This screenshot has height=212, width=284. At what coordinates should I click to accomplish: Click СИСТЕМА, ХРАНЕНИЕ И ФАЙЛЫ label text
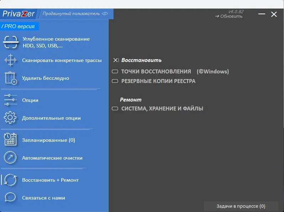[x=162, y=108]
